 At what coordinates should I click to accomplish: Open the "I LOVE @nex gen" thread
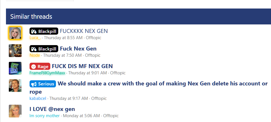[52, 109]
